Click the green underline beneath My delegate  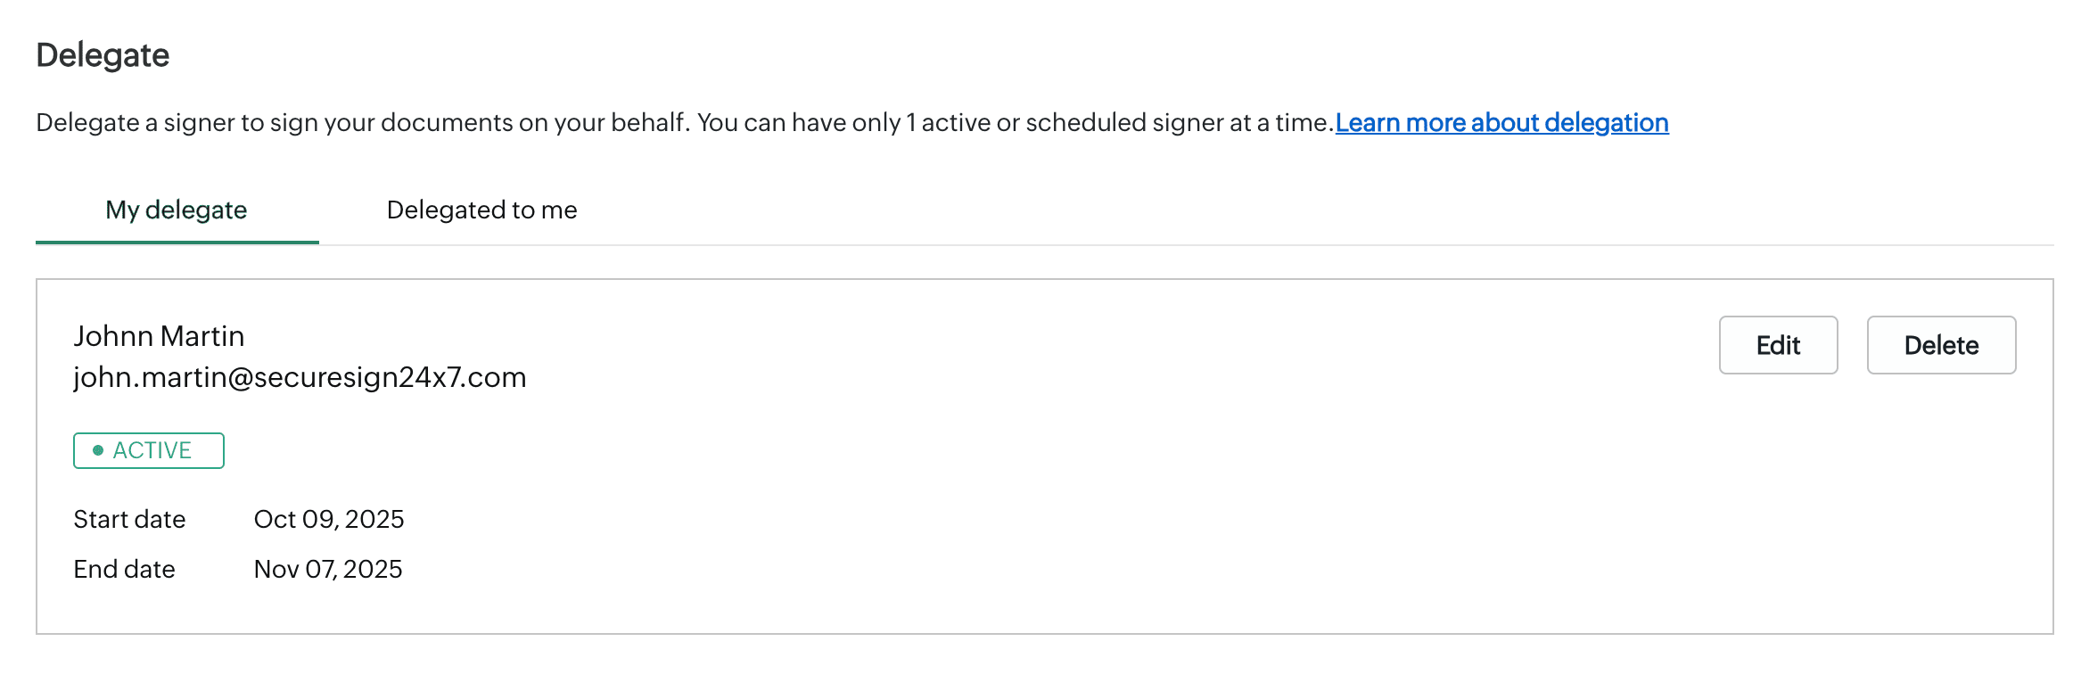(177, 242)
